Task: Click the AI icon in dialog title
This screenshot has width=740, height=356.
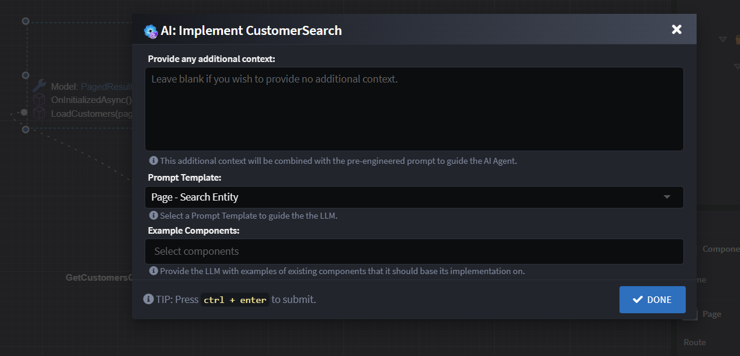Action: (x=151, y=31)
